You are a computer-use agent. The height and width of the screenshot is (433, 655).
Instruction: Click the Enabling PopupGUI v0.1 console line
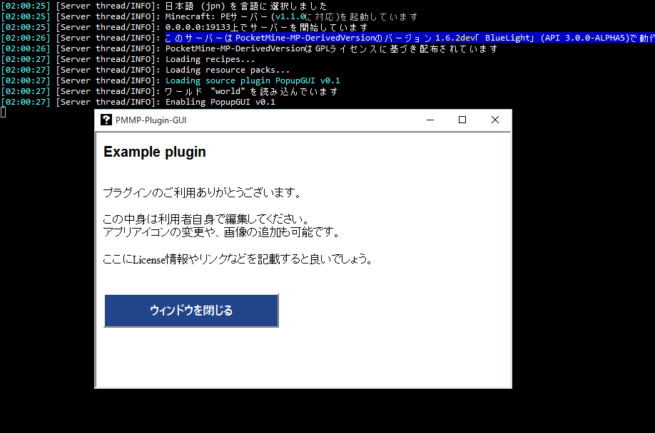coord(138,102)
